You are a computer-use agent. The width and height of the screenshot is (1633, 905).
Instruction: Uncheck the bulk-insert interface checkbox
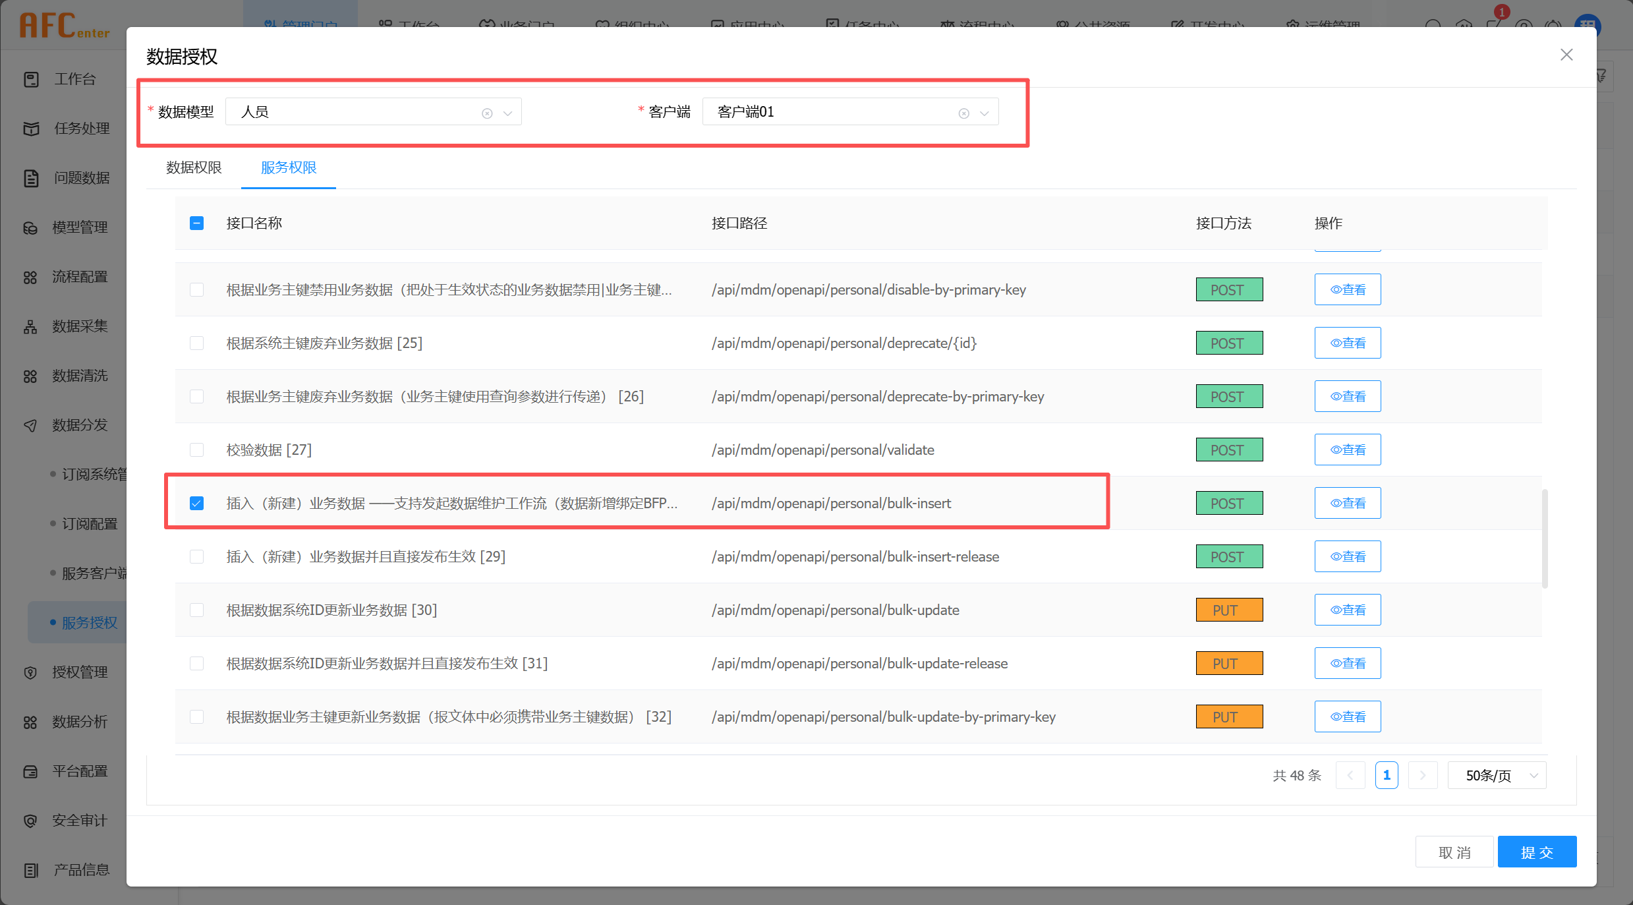[196, 504]
